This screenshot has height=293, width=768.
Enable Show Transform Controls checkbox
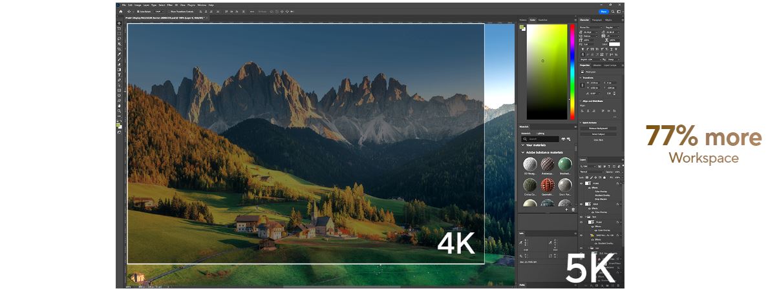[169, 12]
